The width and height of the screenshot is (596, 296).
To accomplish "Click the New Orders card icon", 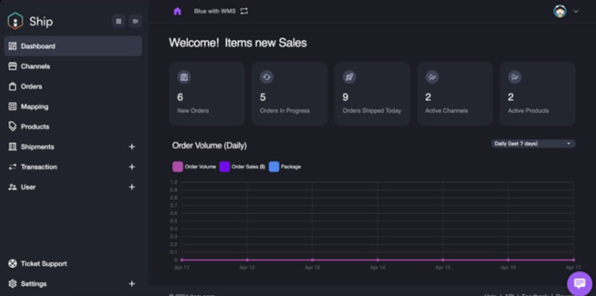I will (184, 77).
